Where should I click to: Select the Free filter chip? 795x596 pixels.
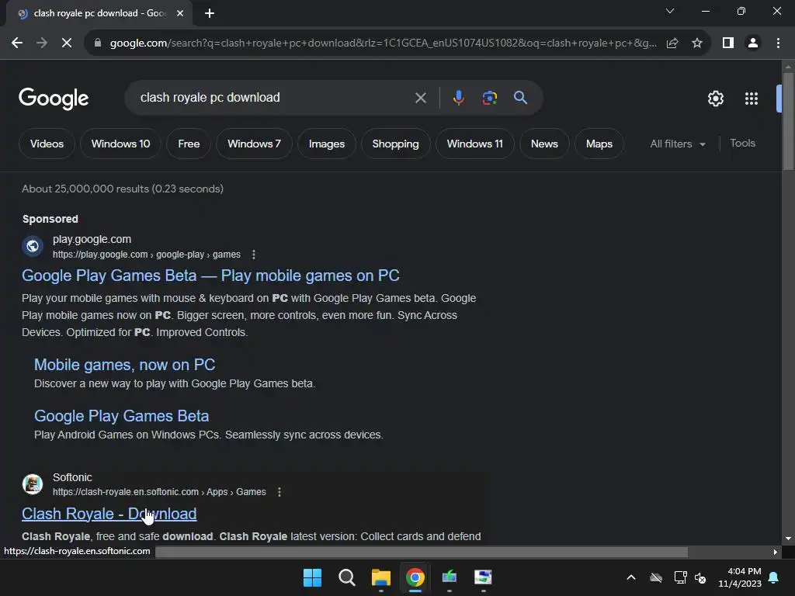pos(189,144)
